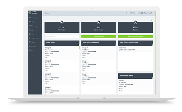Click the green scrollbar in Список товара list
Screen dimensions: 182x112
tap(79, 48)
